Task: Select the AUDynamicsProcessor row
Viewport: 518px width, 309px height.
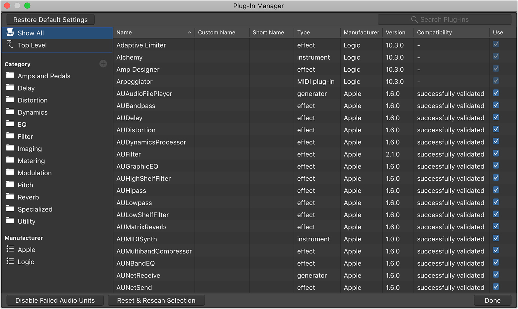Action: click(x=314, y=142)
